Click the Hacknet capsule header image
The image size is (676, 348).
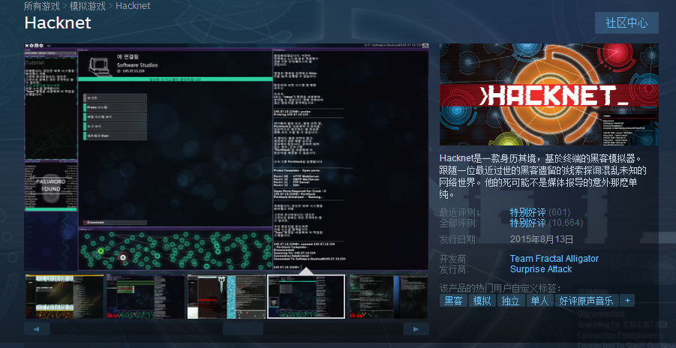(548, 94)
